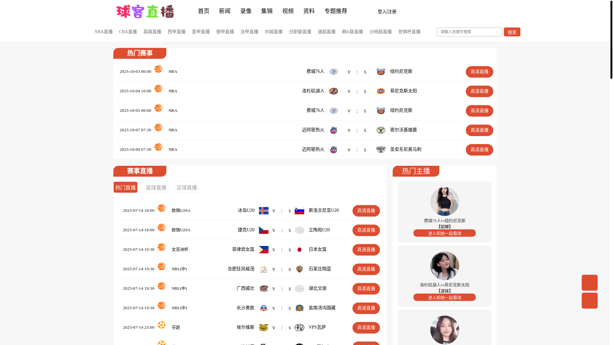This screenshot has height=345, width=613.
Task: Click the San Antonio Spurs logo
Action: [381, 149]
